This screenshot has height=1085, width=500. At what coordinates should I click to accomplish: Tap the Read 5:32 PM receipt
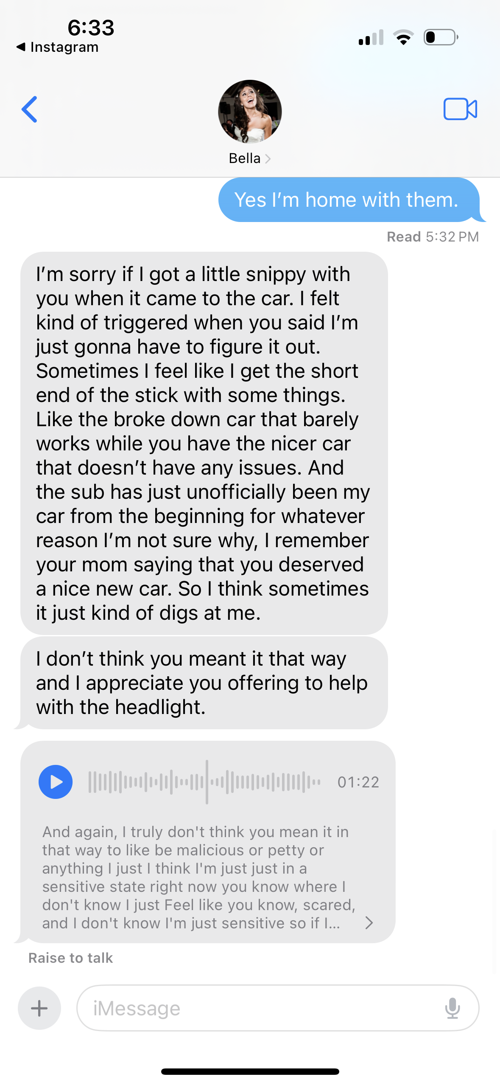(x=433, y=237)
